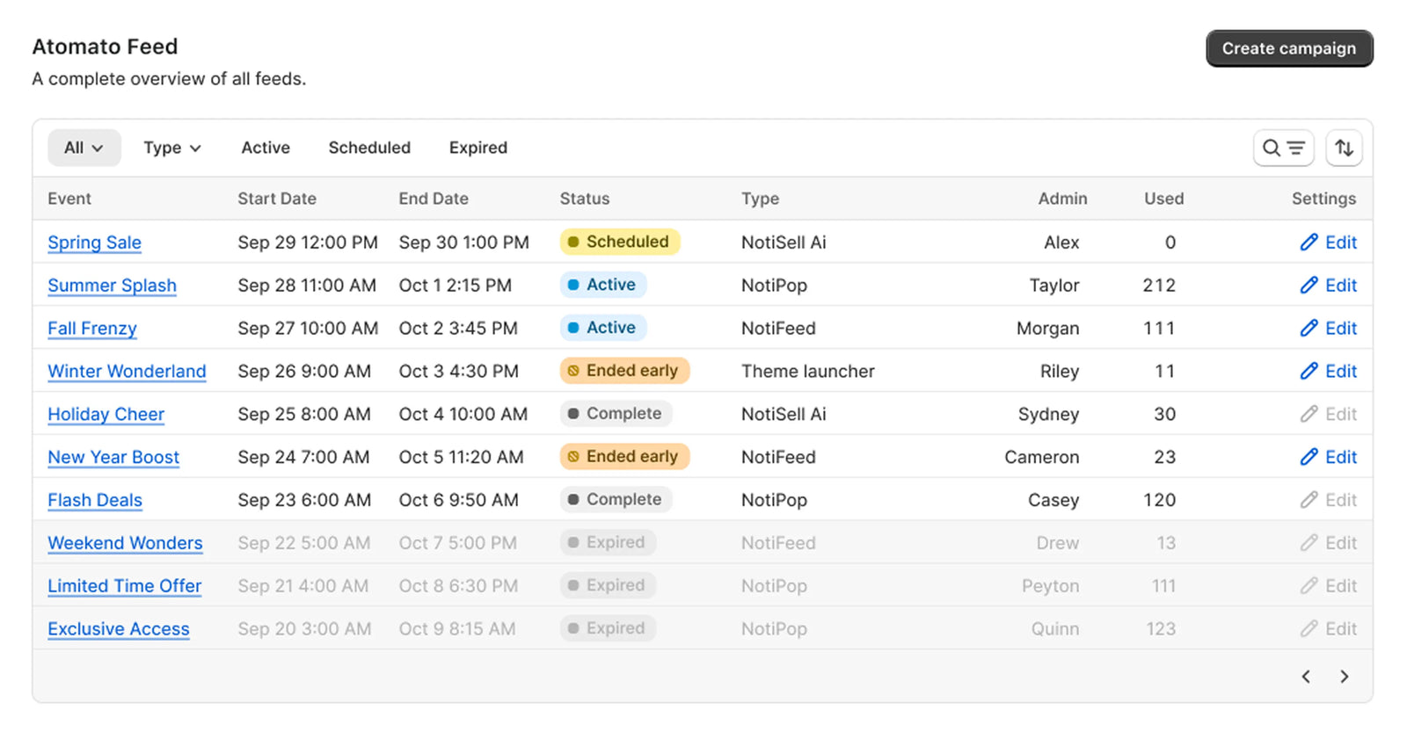The width and height of the screenshot is (1407, 739).
Task: Click Expired badge for Exclusive Access
Action: 608,629
